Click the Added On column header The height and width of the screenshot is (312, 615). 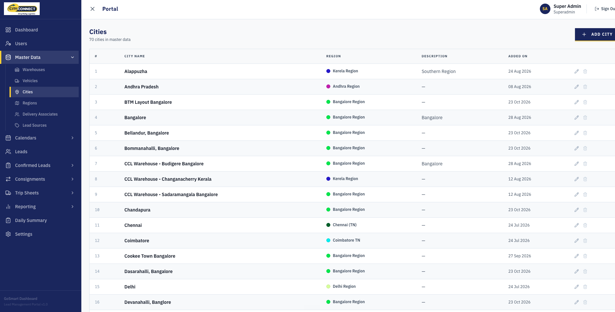click(518, 56)
